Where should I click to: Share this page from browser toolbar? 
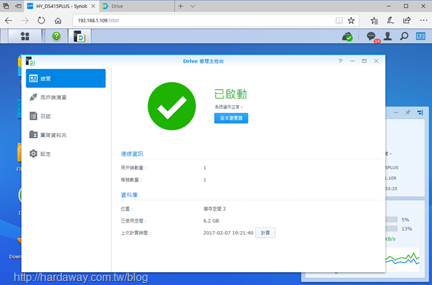pyautogui.click(x=406, y=20)
